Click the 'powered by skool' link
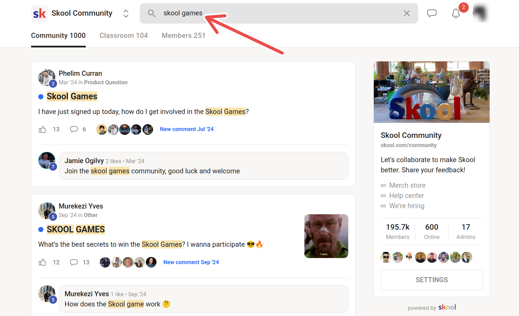 [432, 307]
